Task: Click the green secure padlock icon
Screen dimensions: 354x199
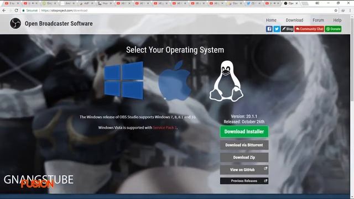Action: pyautogui.click(x=23, y=11)
